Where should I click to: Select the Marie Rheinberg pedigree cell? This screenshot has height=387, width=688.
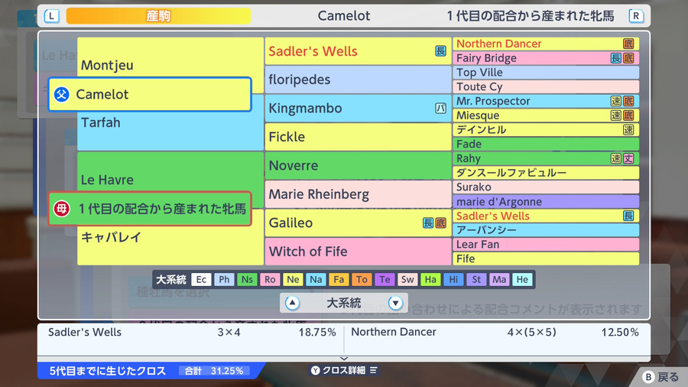358,194
